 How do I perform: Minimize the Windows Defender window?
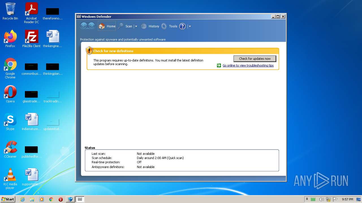pyautogui.click(x=273, y=17)
